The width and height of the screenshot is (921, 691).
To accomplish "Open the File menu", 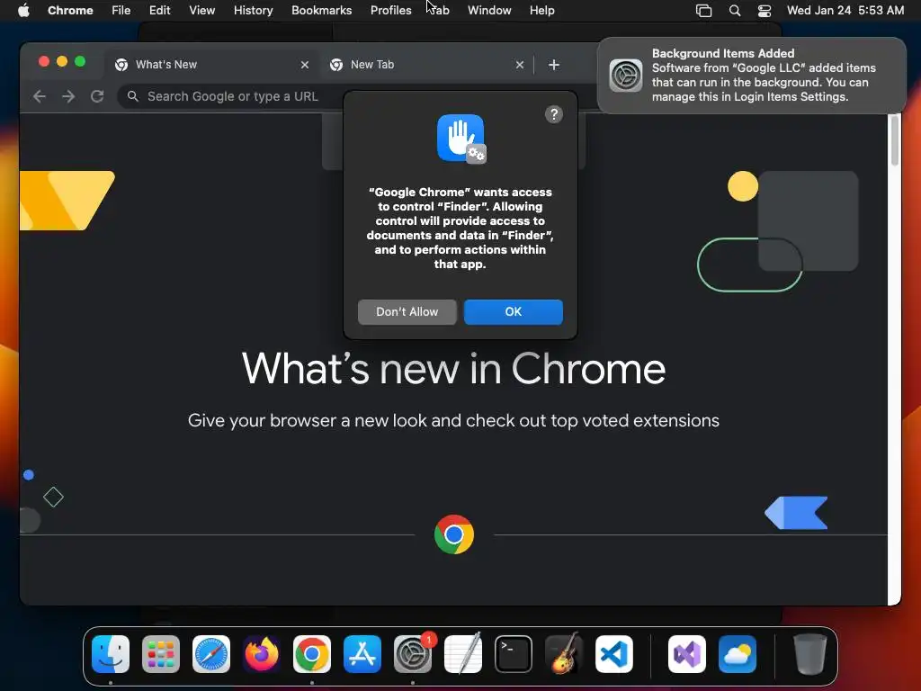I will point(121,10).
